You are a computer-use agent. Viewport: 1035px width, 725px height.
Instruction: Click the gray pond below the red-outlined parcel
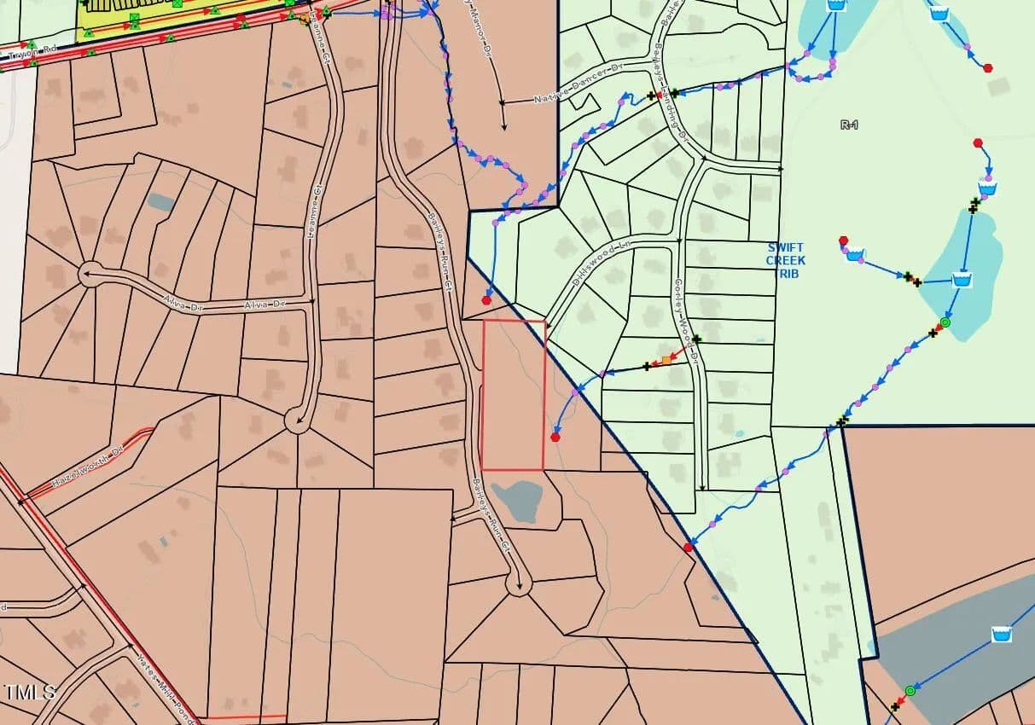[518, 501]
